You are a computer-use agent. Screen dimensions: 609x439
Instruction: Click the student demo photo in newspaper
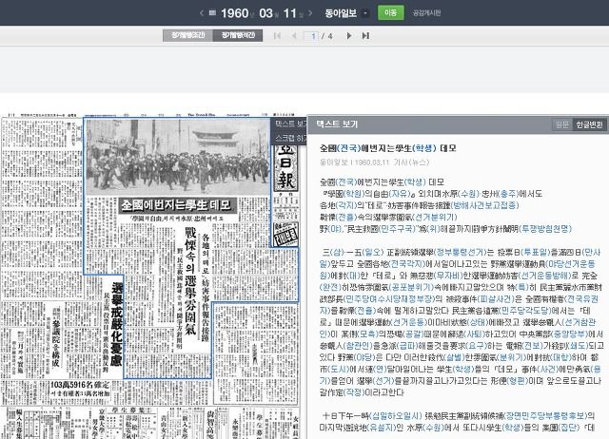178,157
